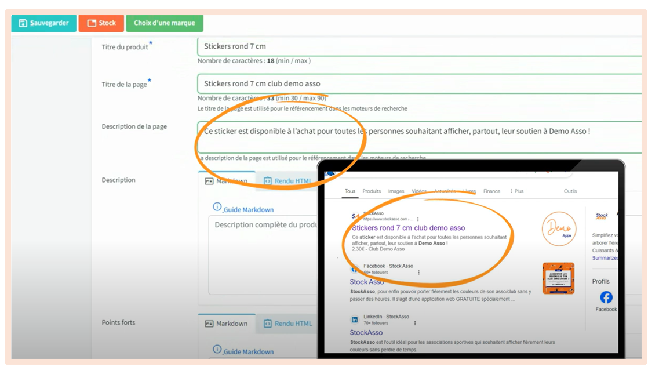Viewport: 659px width, 374px height.
Task: Click the Facebook icon under Profils
Action: (x=606, y=297)
